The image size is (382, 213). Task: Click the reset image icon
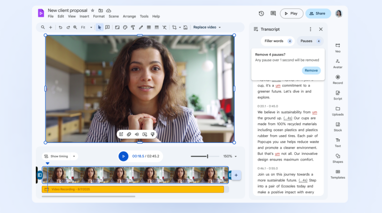pyautogui.click(x=185, y=27)
